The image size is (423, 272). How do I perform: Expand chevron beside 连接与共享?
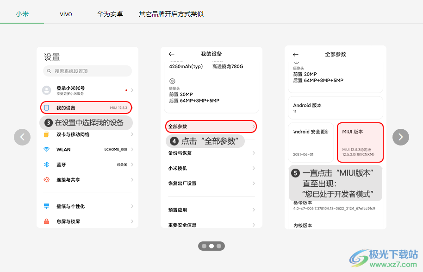click(x=132, y=180)
